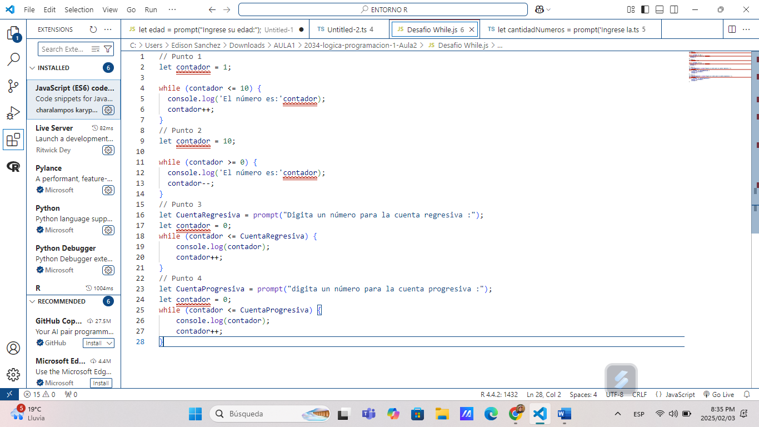Open the Run menu
The width and height of the screenshot is (759, 427).
click(151, 9)
